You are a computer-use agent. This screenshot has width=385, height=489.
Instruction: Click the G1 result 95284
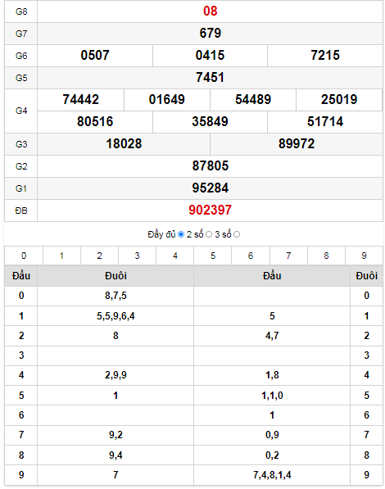pyautogui.click(x=210, y=188)
